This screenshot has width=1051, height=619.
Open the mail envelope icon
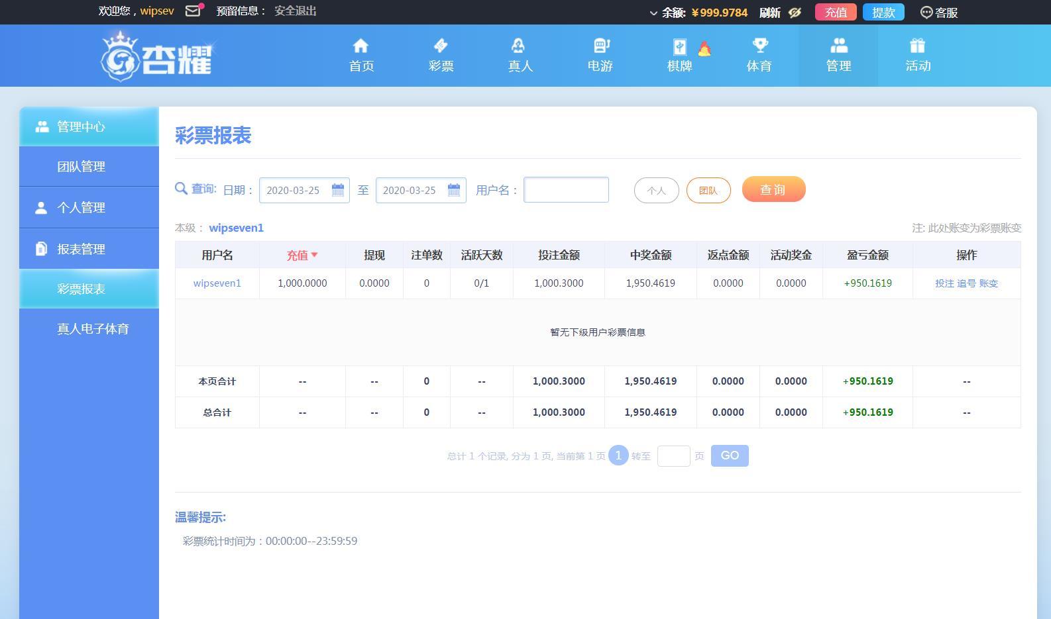pyautogui.click(x=193, y=11)
